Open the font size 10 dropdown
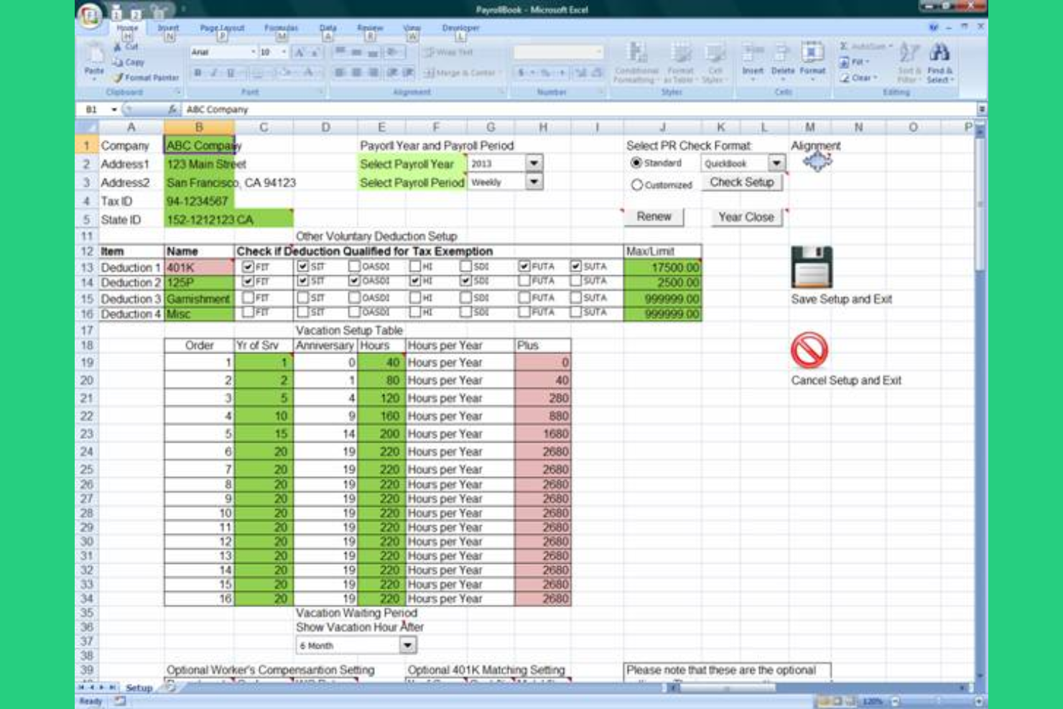This screenshot has height=709, width=1063. point(284,52)
